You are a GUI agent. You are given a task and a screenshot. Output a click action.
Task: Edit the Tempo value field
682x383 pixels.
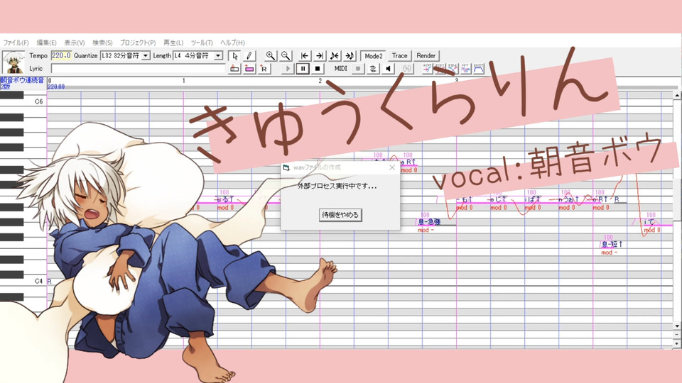coord(61,55)
